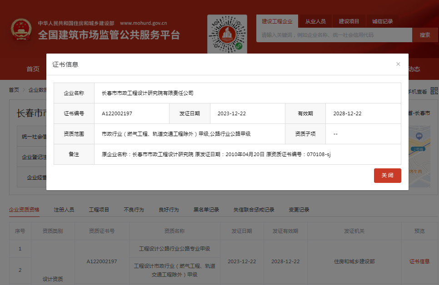
Task: Select the 建设项目 search tab
Action: coord(349,21)
